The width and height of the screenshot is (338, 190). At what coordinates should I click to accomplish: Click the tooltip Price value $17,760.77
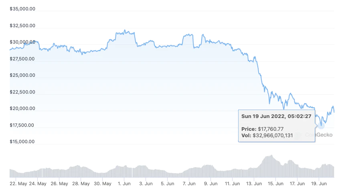tap(271, 129)
